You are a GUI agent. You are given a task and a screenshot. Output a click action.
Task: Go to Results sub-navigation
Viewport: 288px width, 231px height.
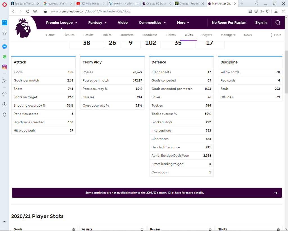click(x=88, y=35)
